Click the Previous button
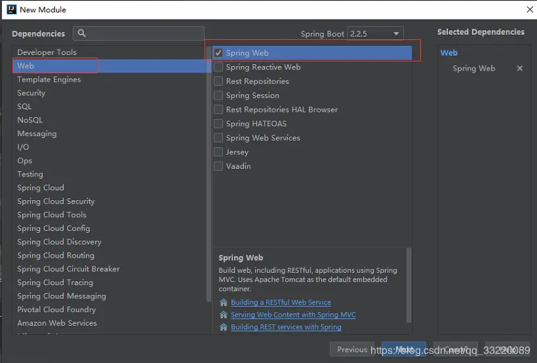 click(352, 349)
